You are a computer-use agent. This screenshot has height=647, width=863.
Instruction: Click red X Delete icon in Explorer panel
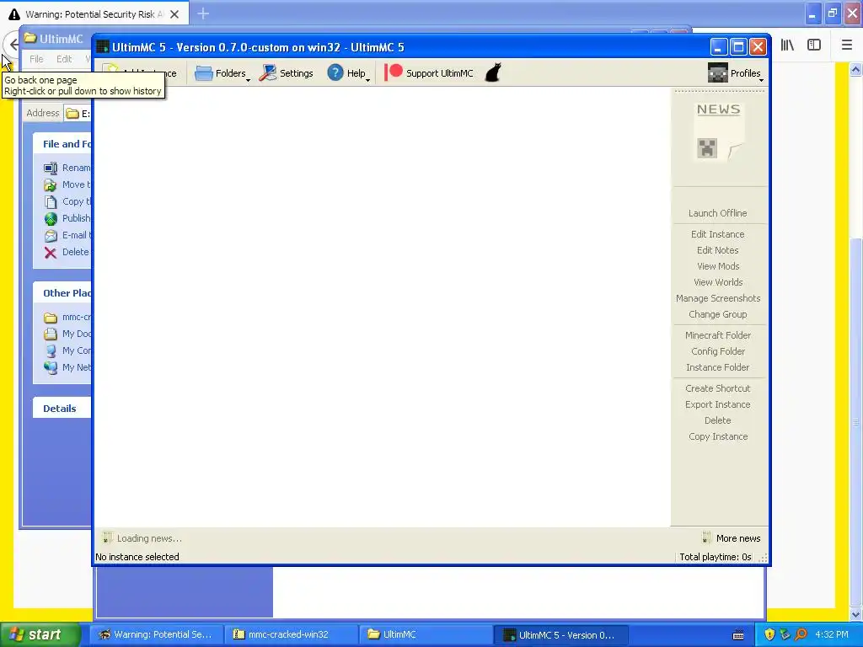pyautogui.click(x=51, y=253)
